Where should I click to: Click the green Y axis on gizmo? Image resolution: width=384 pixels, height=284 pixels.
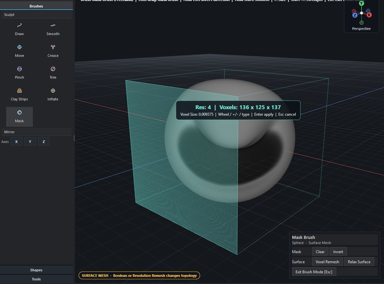coord(362,4)
